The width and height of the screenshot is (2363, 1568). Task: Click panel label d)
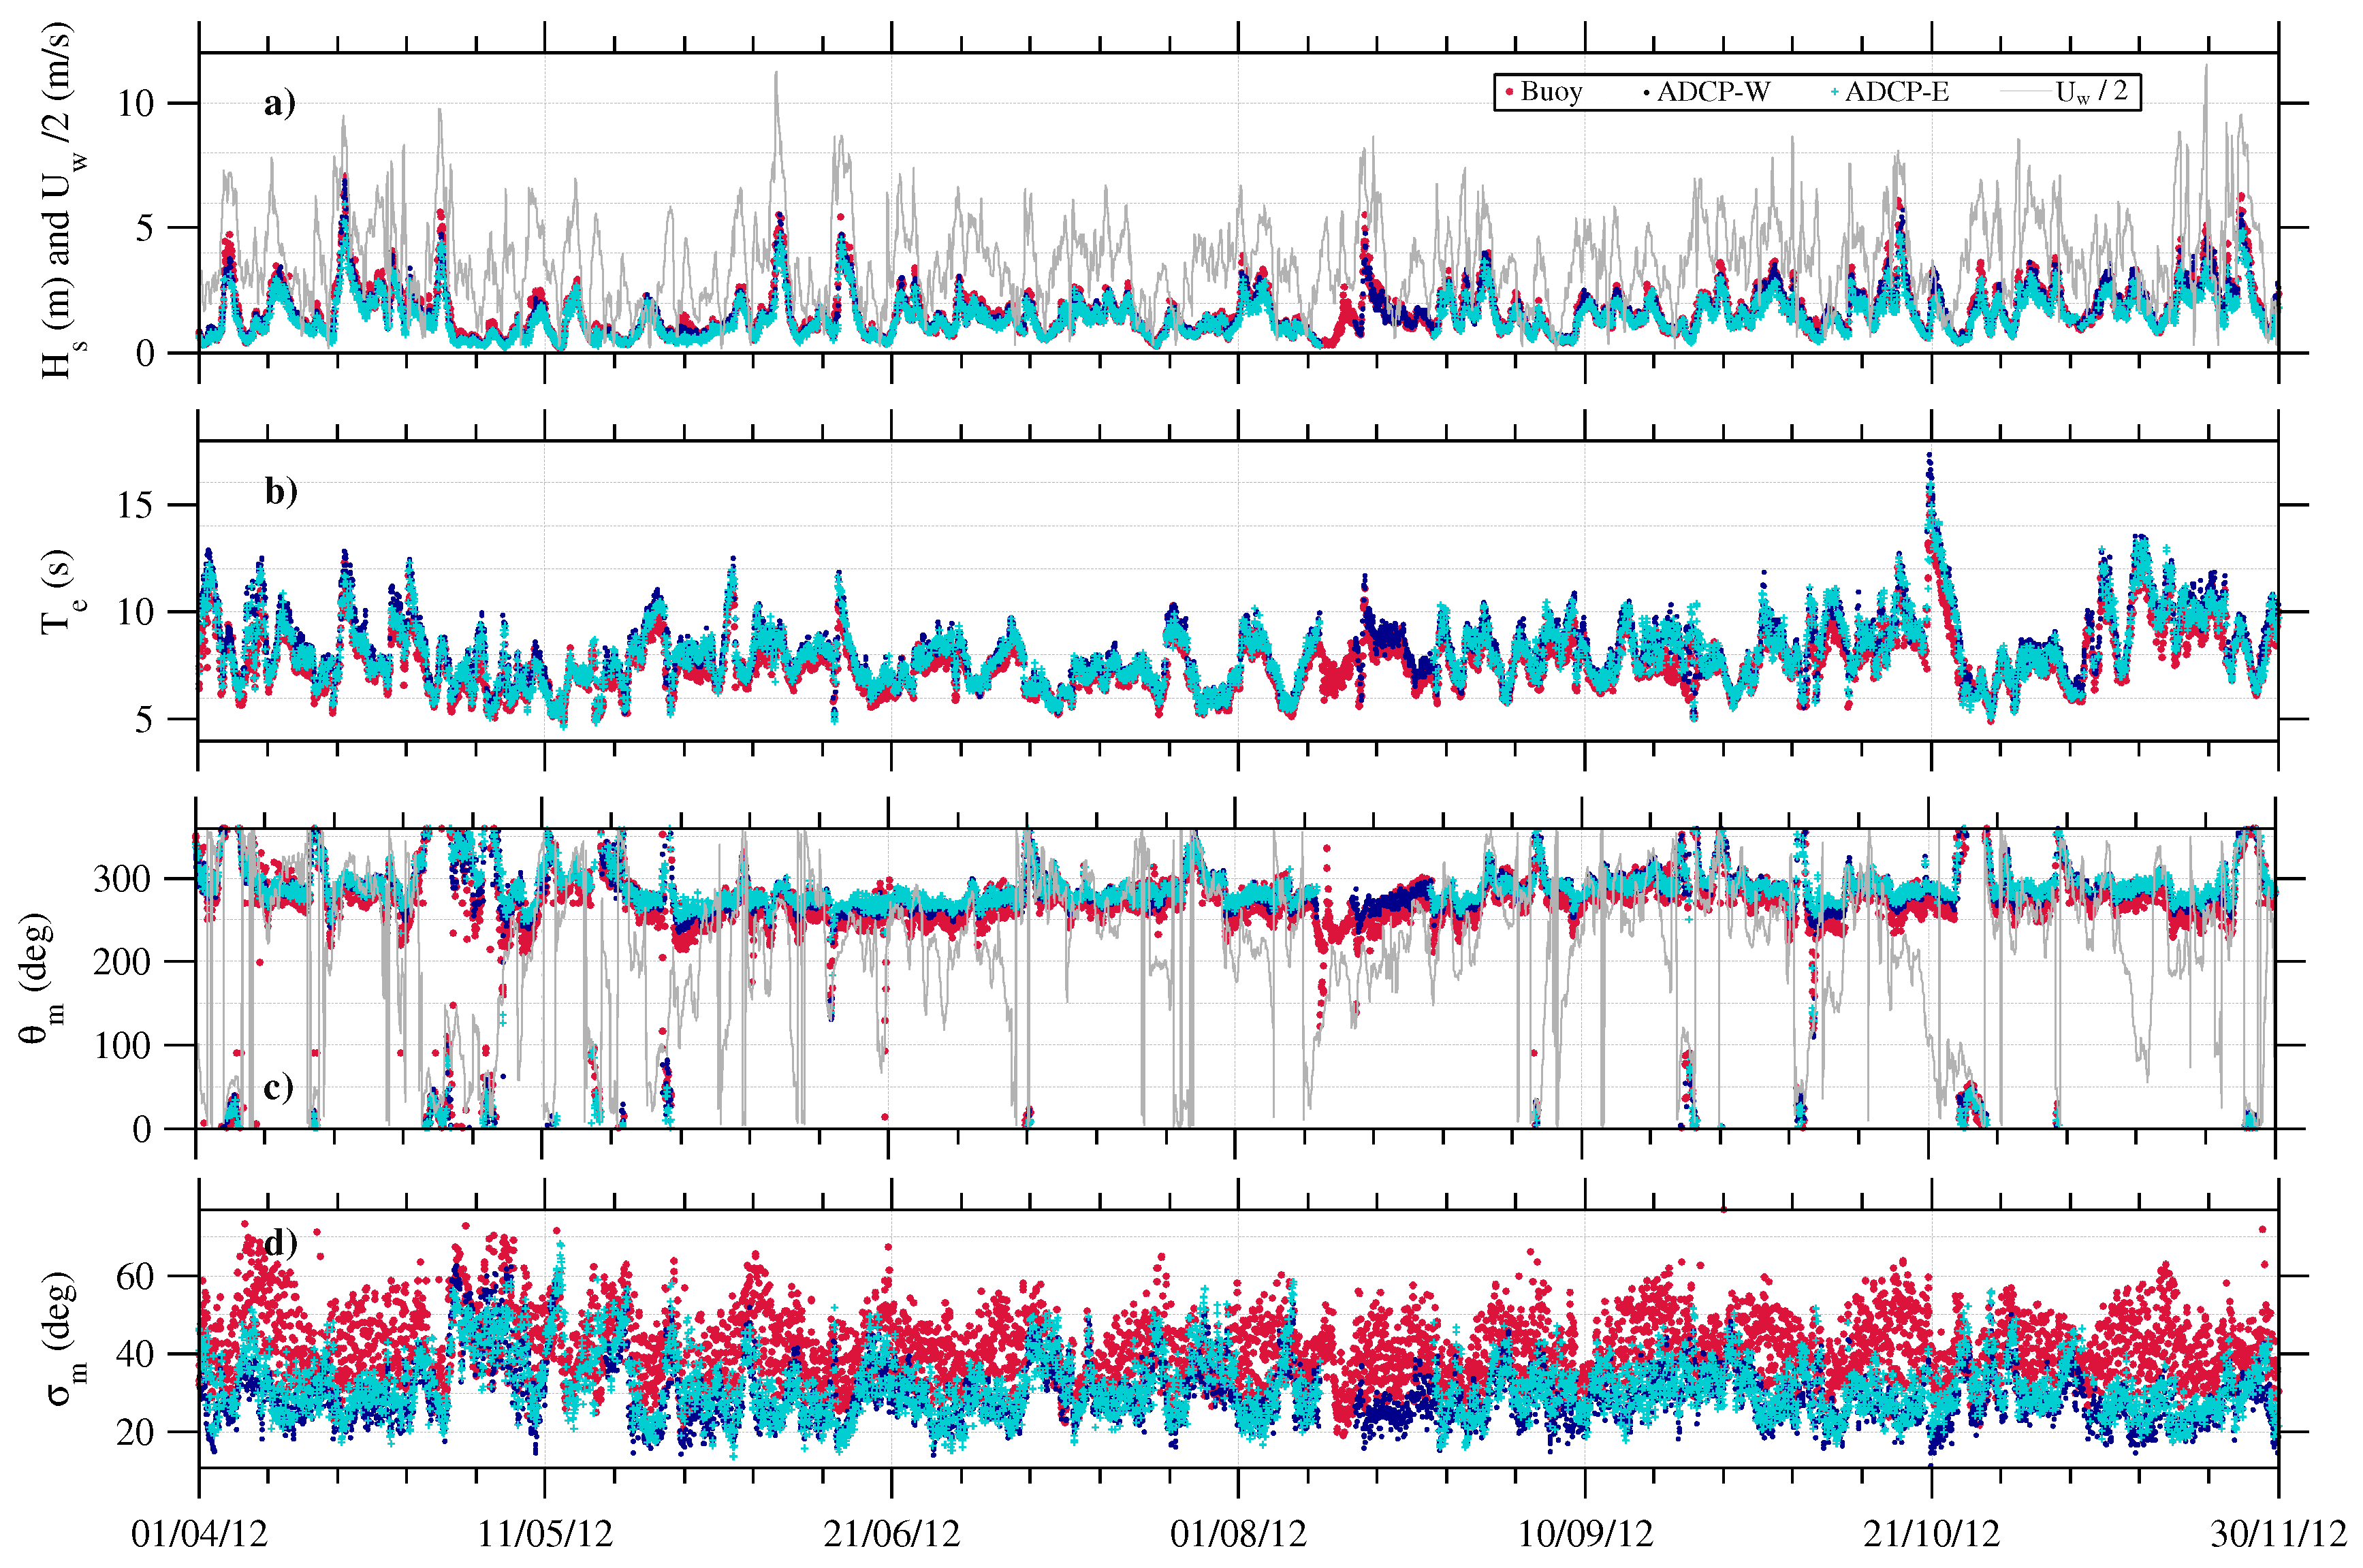[280, 1243]
